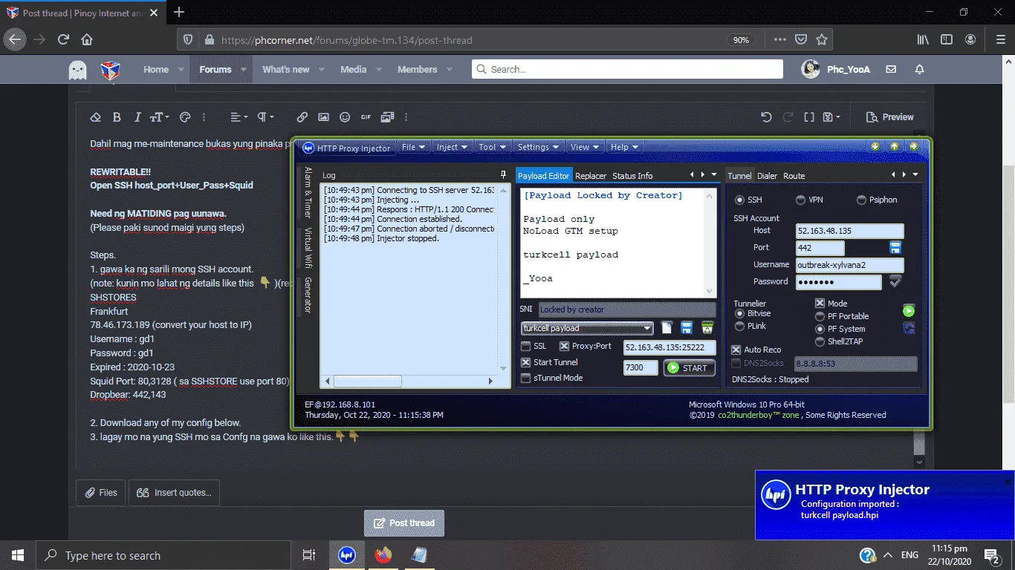Click the forum Search box
1015x570 pixels.
coord(627,69)
